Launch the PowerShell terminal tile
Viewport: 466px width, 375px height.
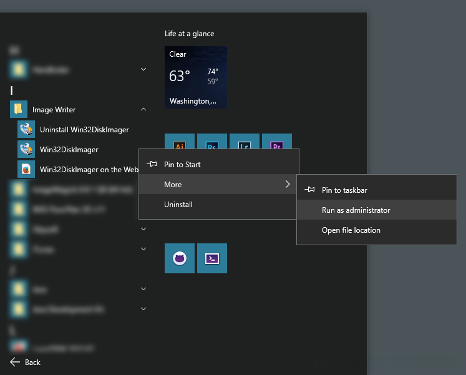click(x=212, y=258)
